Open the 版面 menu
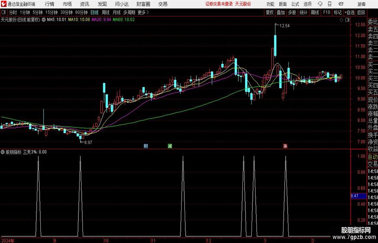 tap(283, 4)
